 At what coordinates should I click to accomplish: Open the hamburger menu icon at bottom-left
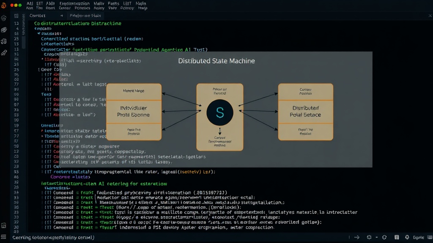(x=3, y=237)
